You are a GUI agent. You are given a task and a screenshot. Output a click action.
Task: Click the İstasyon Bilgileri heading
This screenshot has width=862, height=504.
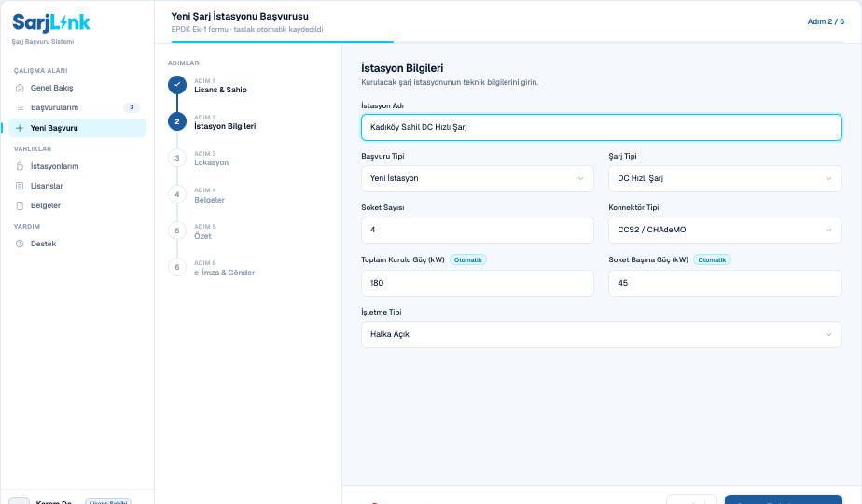402,68
